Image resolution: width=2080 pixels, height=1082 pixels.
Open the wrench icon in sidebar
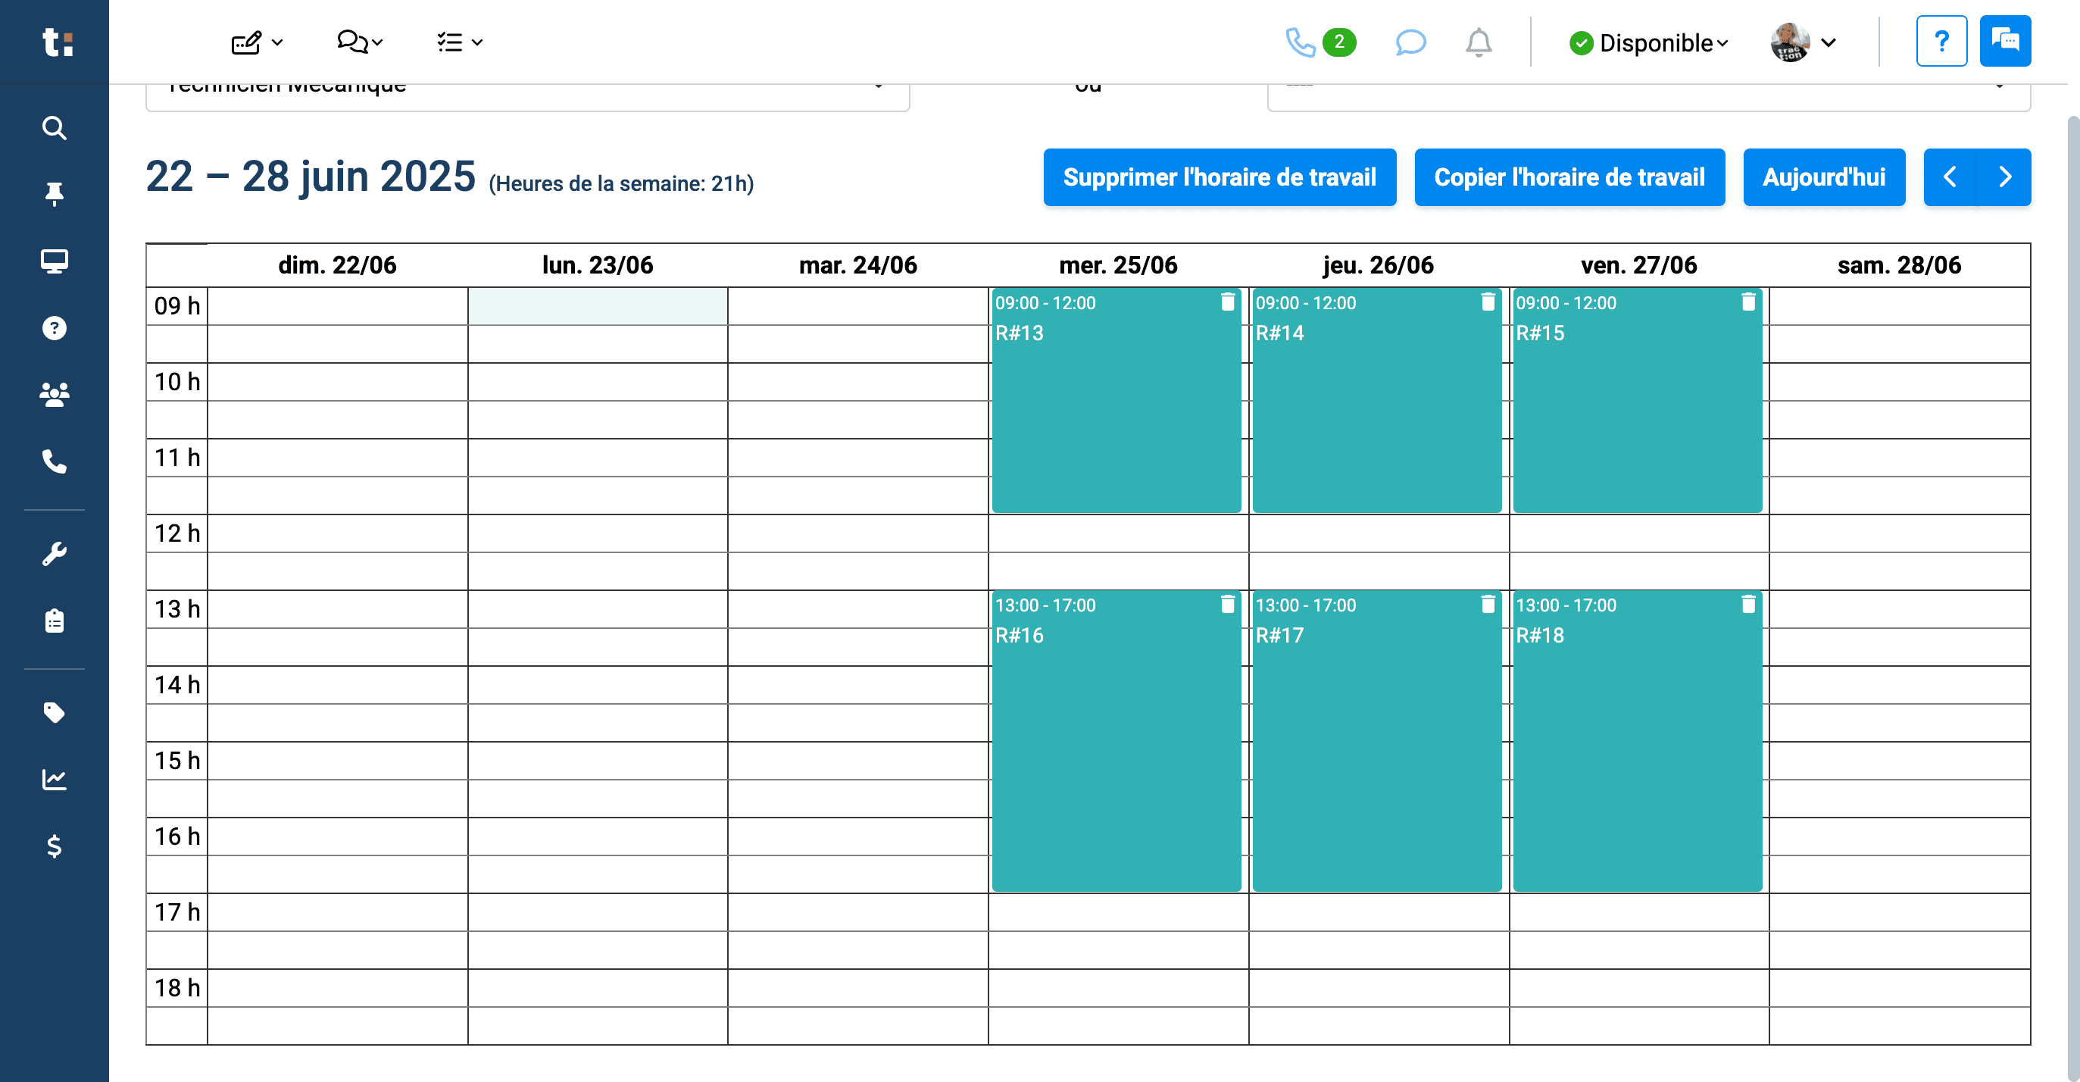click(54, 554)
